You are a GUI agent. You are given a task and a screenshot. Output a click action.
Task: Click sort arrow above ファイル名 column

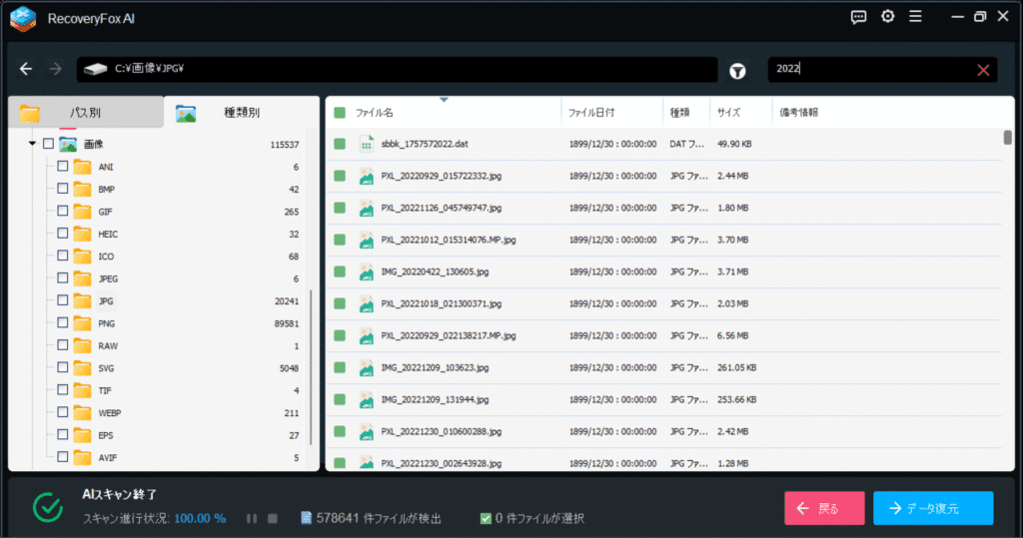[444, 100]
